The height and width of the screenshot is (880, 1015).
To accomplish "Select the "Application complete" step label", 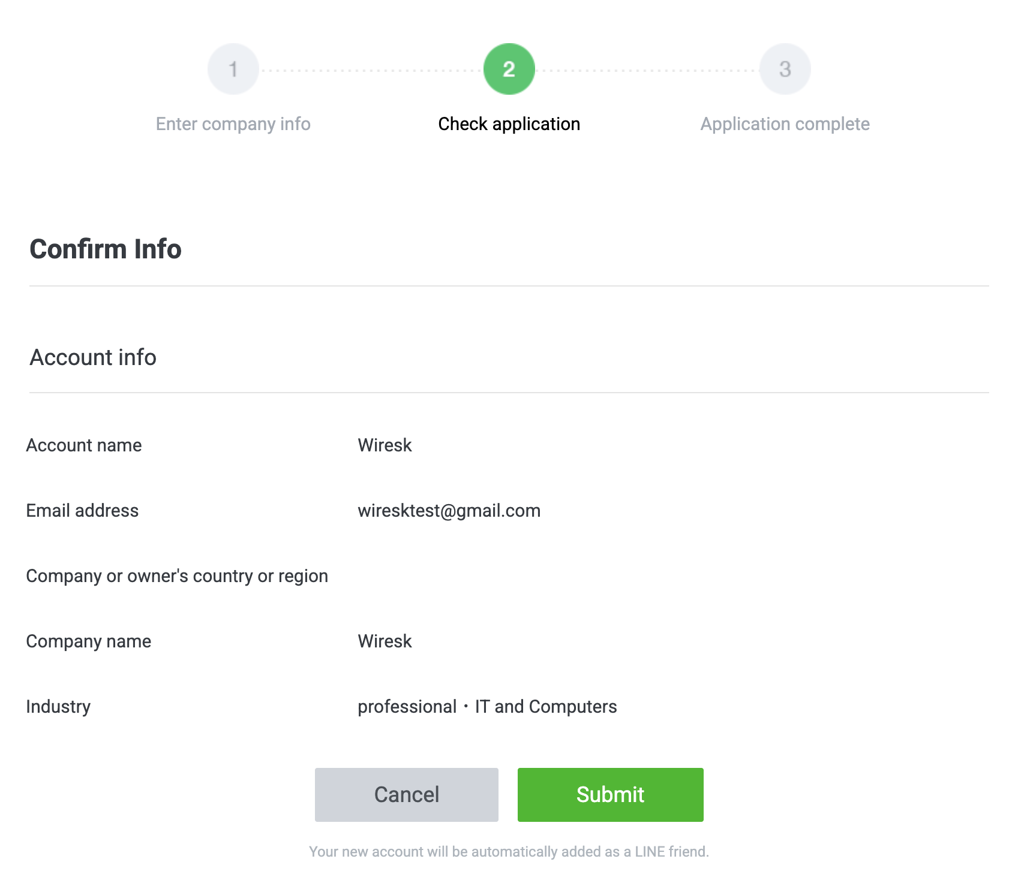I will pos(785,124).
